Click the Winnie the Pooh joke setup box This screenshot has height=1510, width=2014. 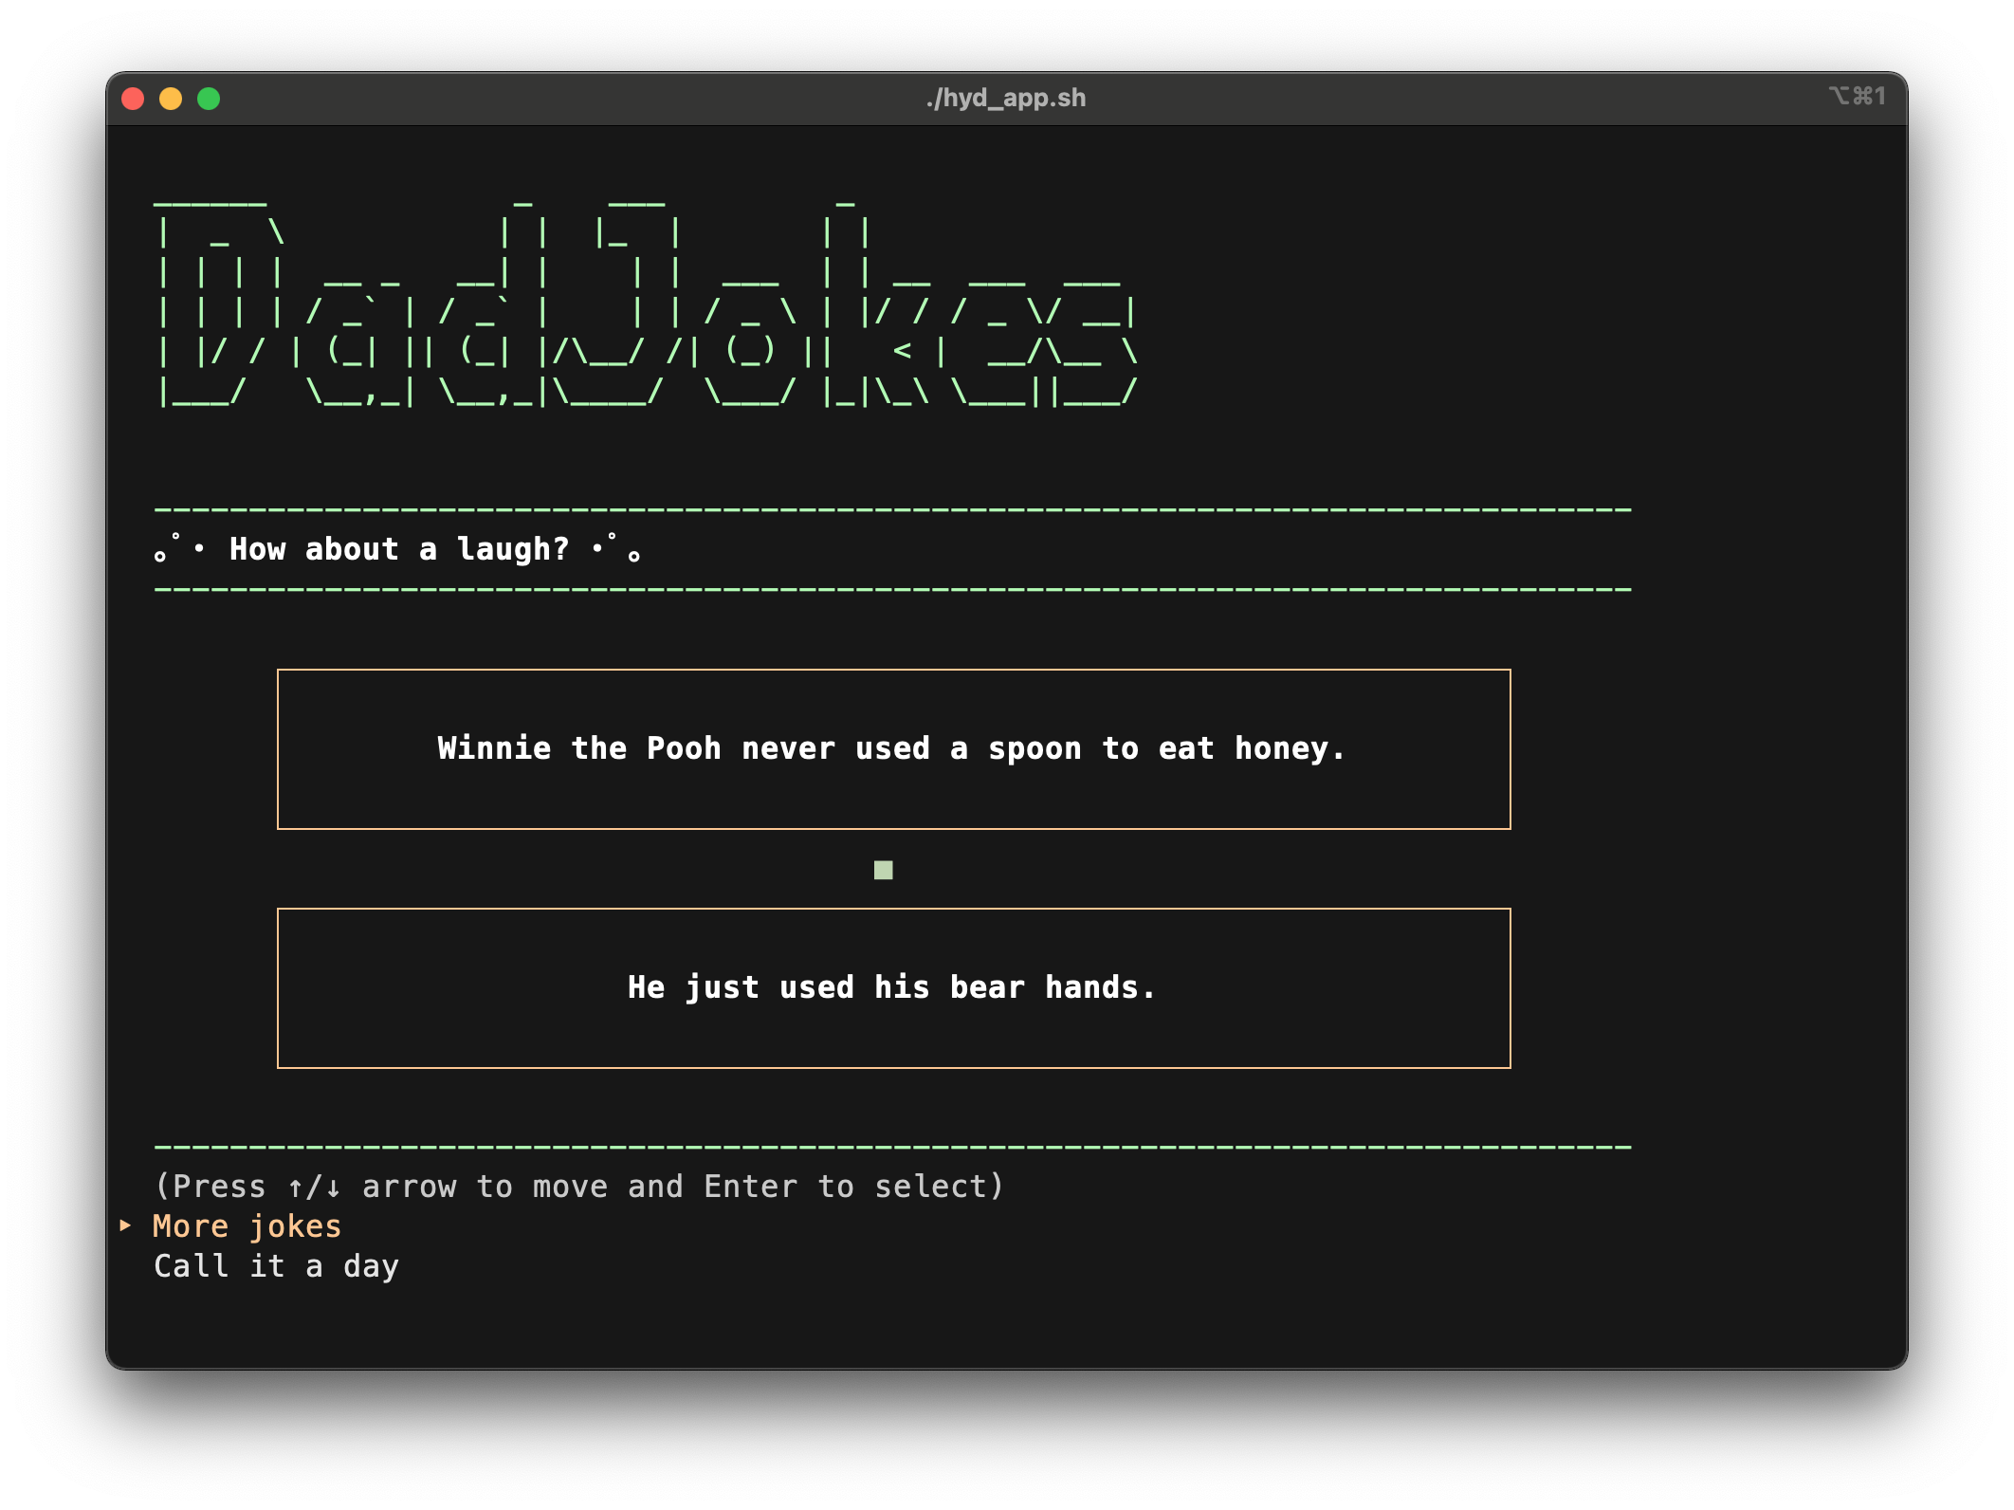(x=892, y=749)
